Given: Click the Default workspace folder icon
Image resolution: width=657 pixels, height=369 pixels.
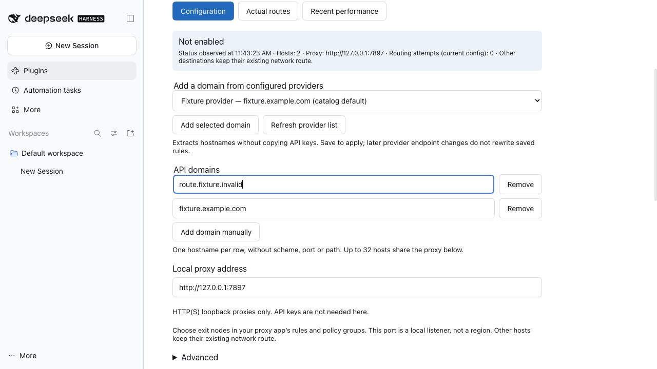Looking at the screenshot, I should pyautogui.click(x=14, y=153).
